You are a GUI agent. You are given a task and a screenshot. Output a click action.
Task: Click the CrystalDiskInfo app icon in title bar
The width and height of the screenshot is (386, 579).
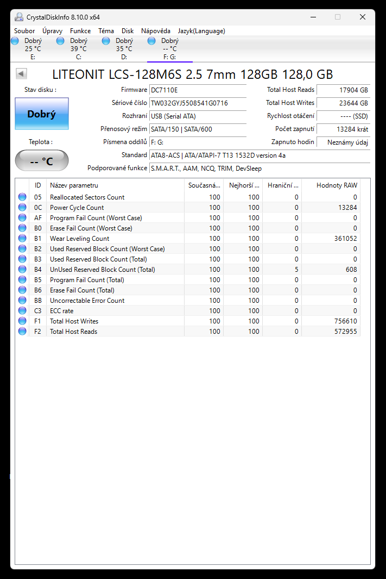pos(19,17)
